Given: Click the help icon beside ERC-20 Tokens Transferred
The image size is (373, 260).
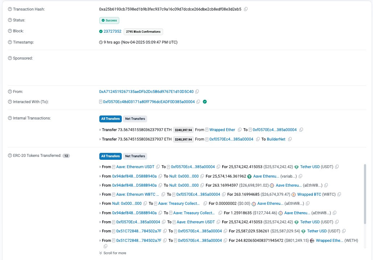Looking at the screenshot, I should [10, 156].
